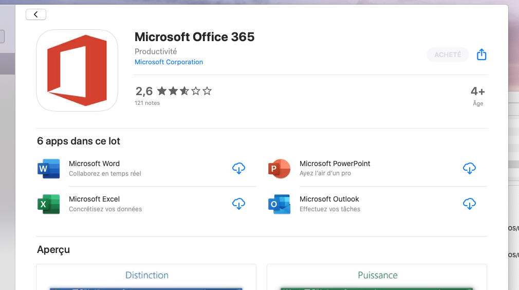Click the 'Aperçu' section heading
Viewport: 519px width, 290px height.
(x=53, y=249)
